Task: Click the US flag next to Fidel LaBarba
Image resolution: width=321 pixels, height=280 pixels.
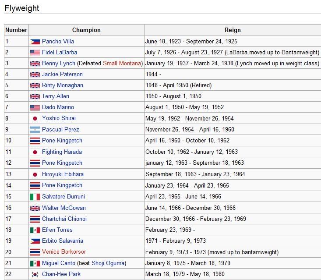Action: coord(35,53)
